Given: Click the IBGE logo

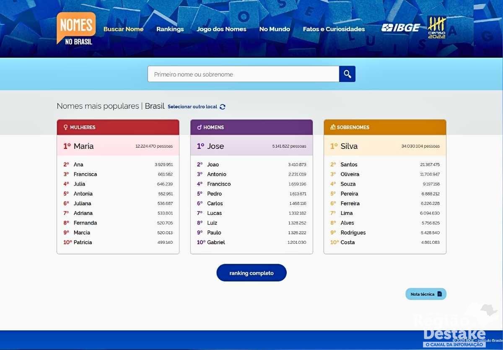Looking at the screenshot, I should click(400, 28).
